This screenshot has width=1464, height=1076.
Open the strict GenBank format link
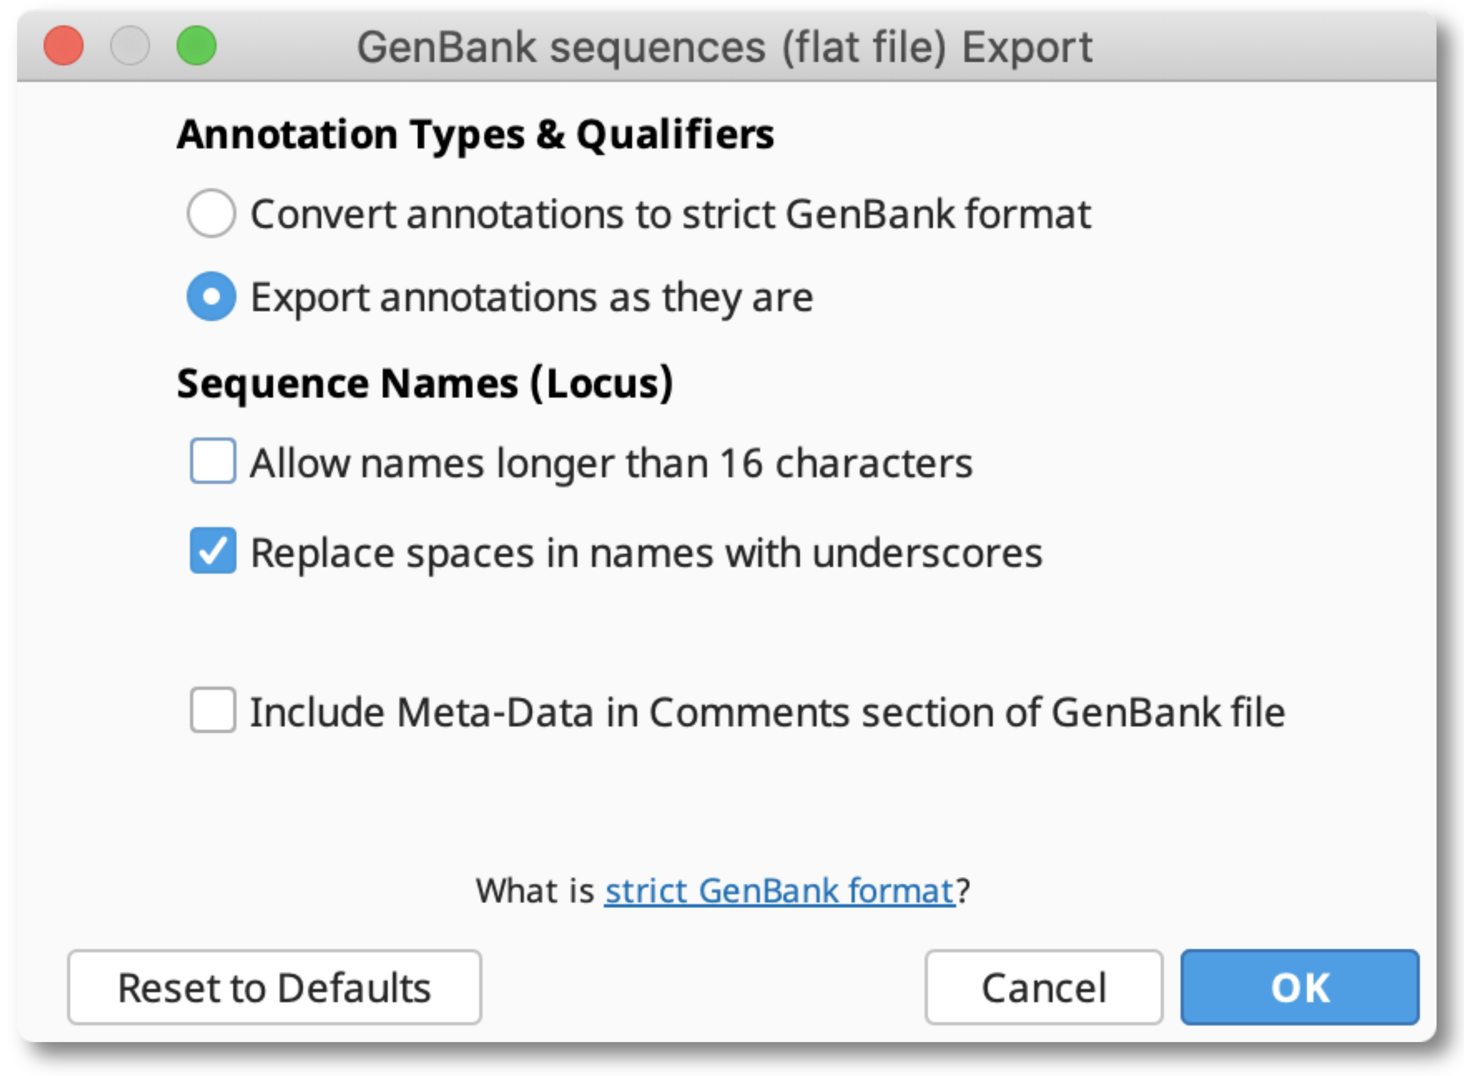[x=779, y=890]
